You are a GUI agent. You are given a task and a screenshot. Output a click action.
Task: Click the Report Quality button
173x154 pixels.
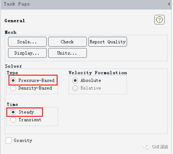click(x=108, y=42)
